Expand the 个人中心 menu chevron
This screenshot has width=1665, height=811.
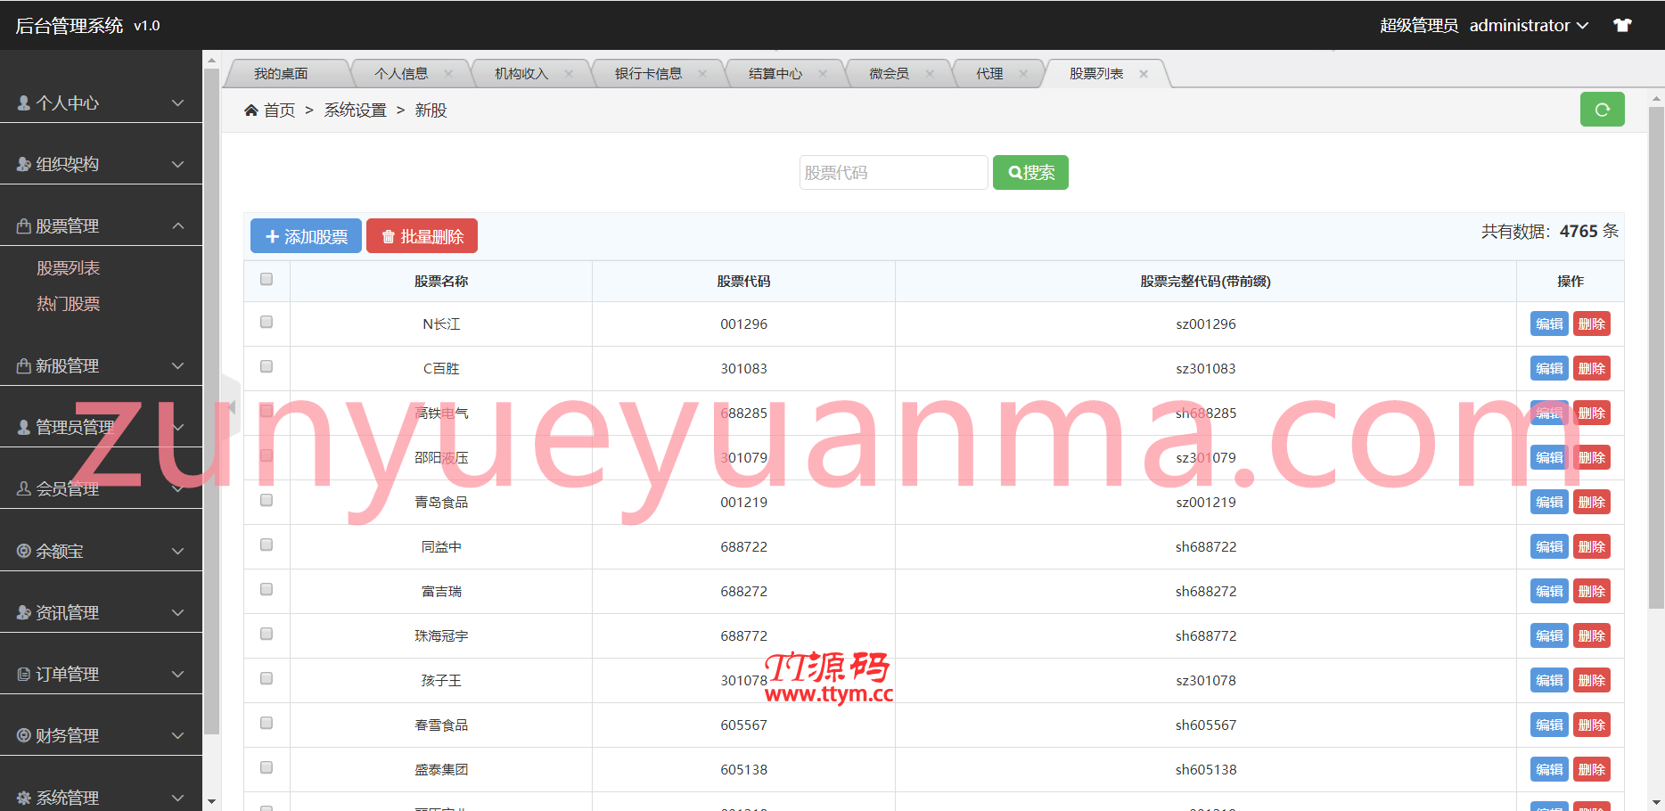tap(178, 103)
